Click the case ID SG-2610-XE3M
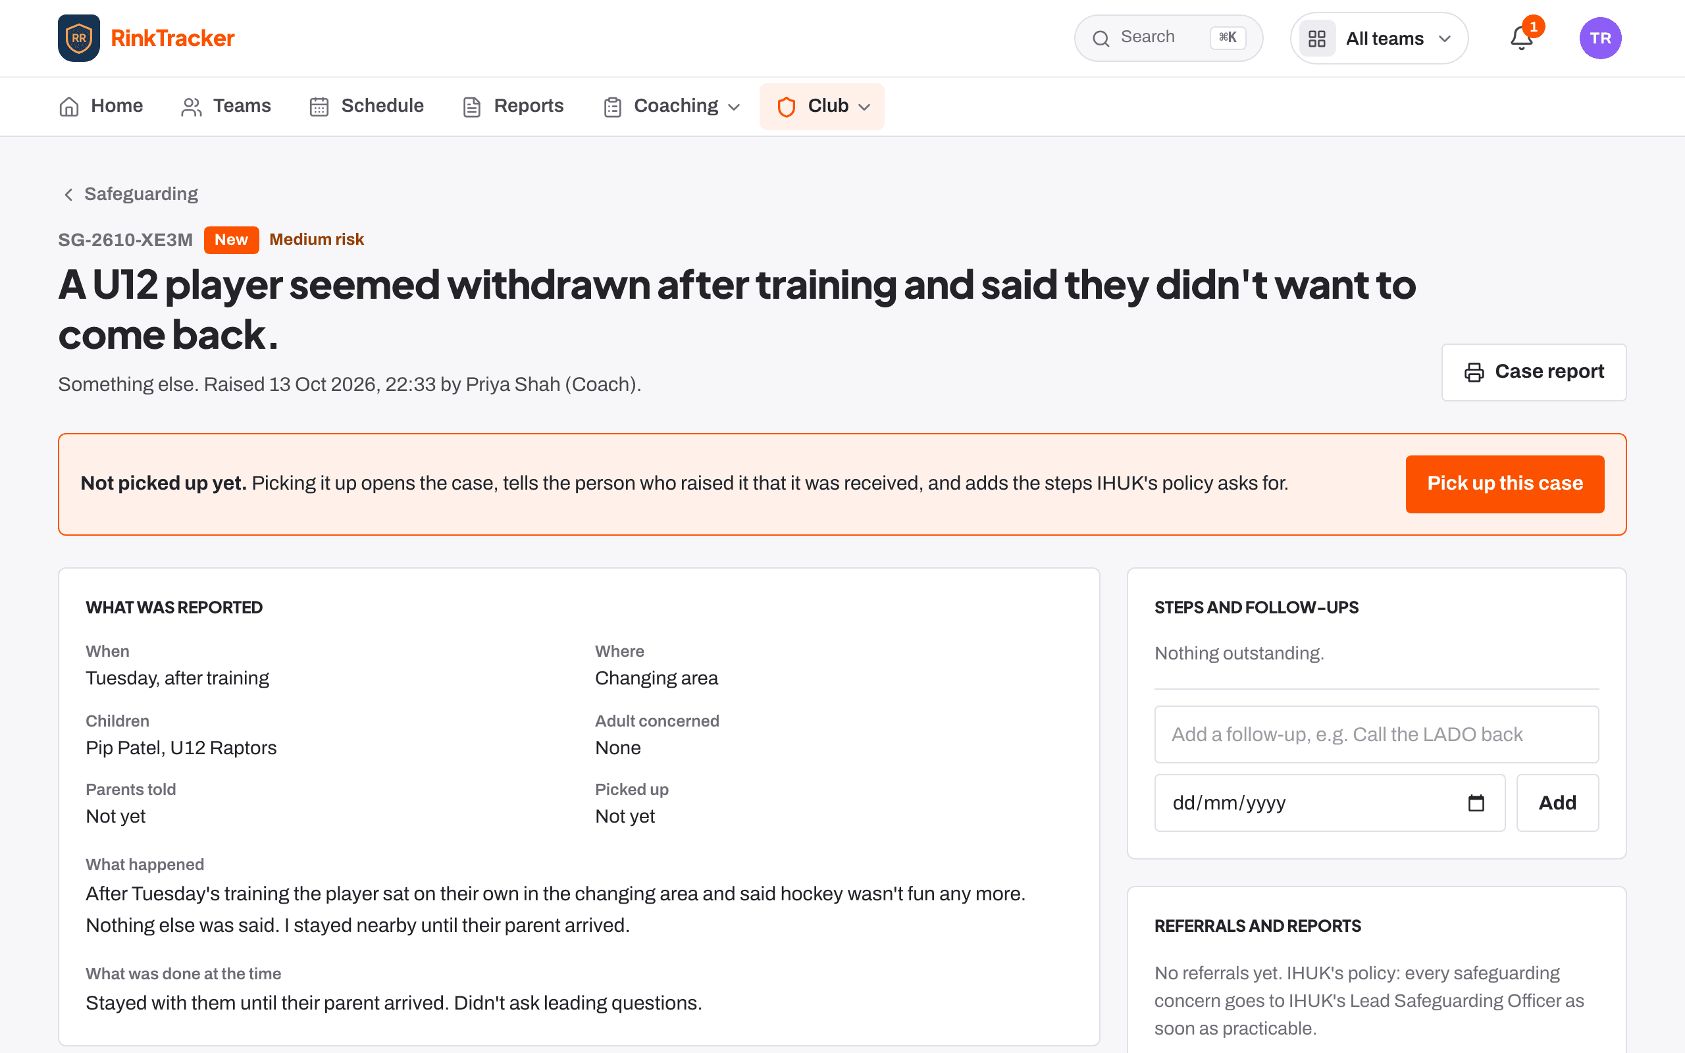Screen dimensions: 1685x1053 click(125, 240)
